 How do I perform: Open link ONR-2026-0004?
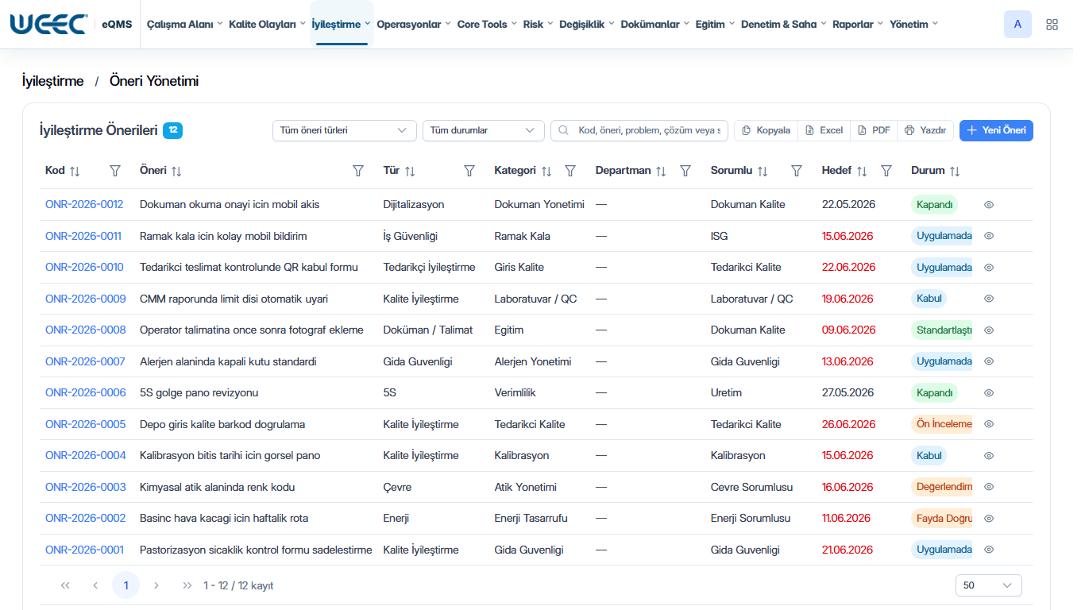(x=86, y=456)
